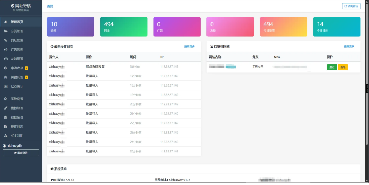The image size is (369, 185).
Task: Click the PHP版本: 7.4.33 text
Action: pyautogui.click(x=62, y=180)
